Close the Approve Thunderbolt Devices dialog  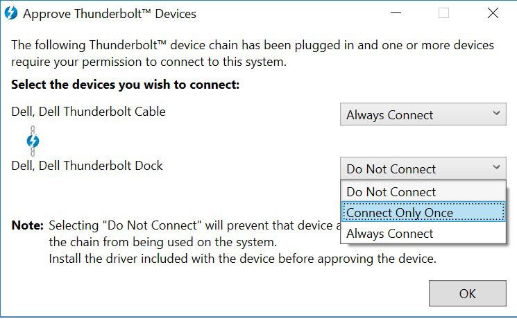[x=493, y=13]
